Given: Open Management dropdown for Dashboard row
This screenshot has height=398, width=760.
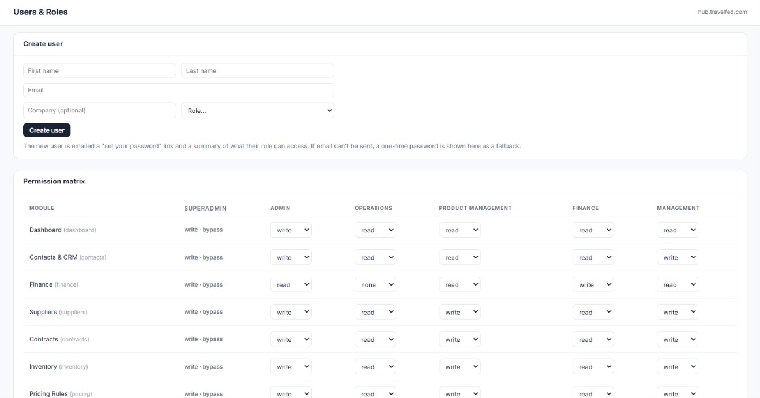Looking at the screenshot, I should click(x=678, y=230).
